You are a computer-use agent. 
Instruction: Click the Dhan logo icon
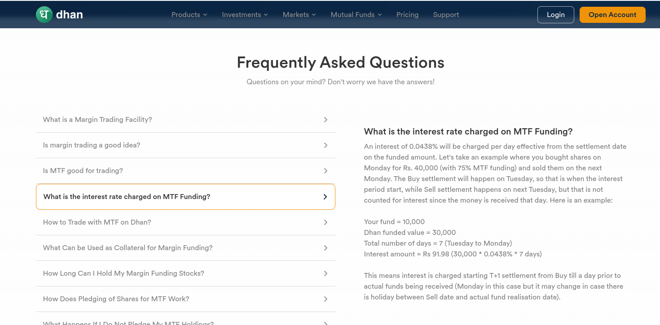point(44,14)
